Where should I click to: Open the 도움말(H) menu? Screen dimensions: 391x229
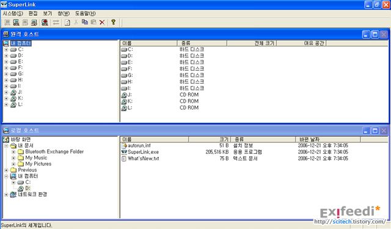86,13
